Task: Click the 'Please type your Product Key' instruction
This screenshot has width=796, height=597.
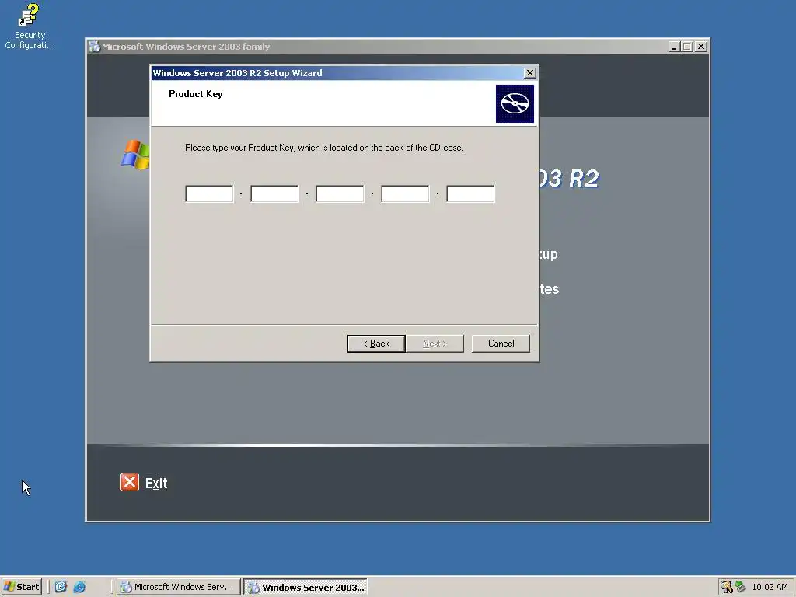Action: pyautogui.click(x=324, y=148)
